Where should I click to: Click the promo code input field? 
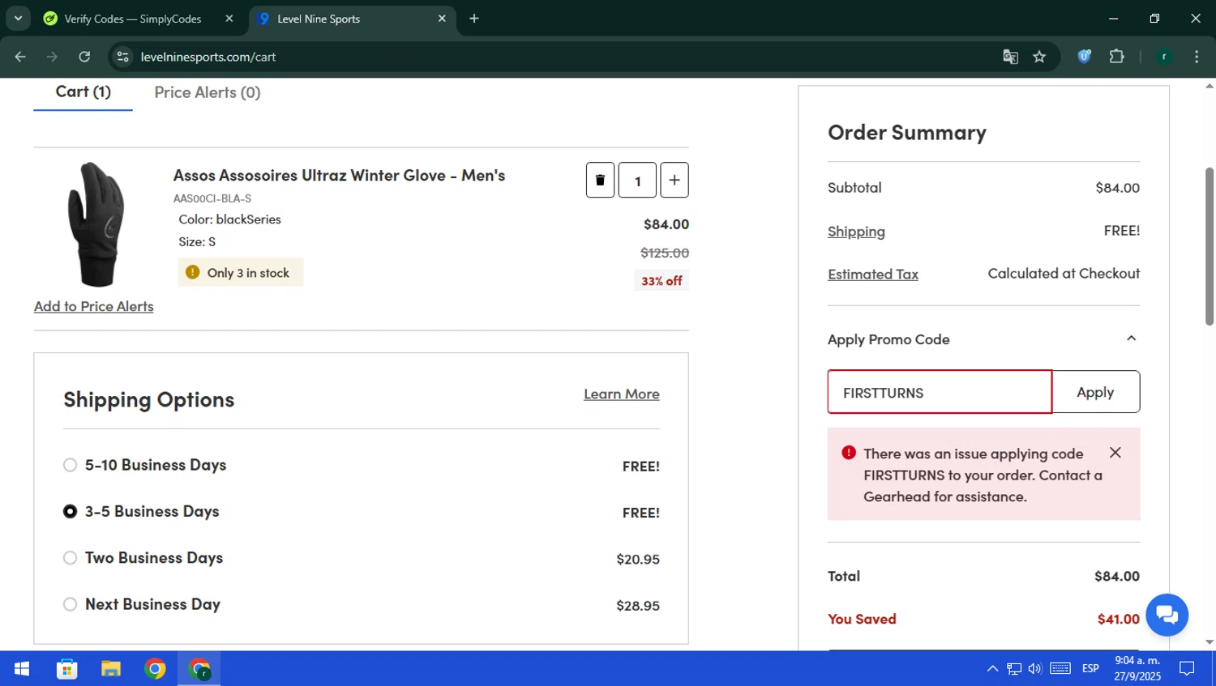(940, 392)
